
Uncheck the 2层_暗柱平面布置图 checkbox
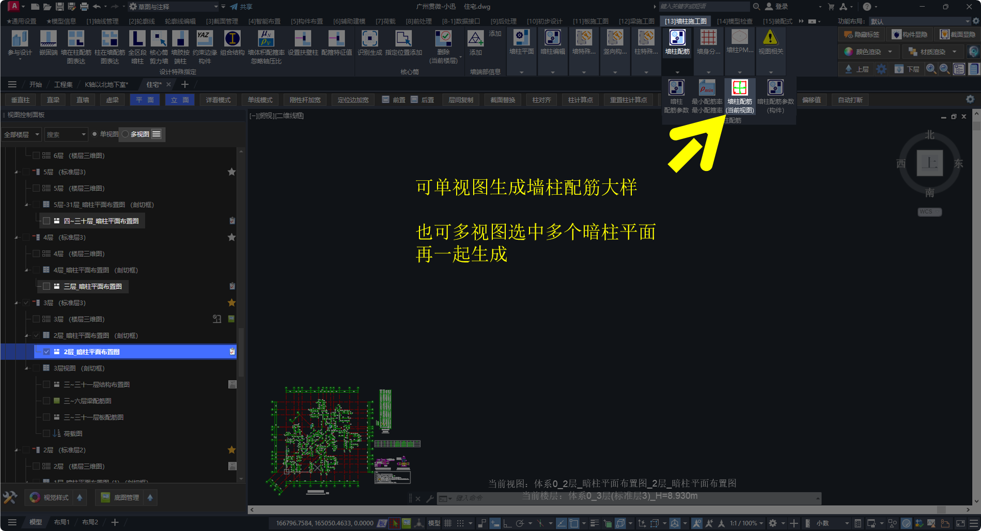[x=46, y=352]
